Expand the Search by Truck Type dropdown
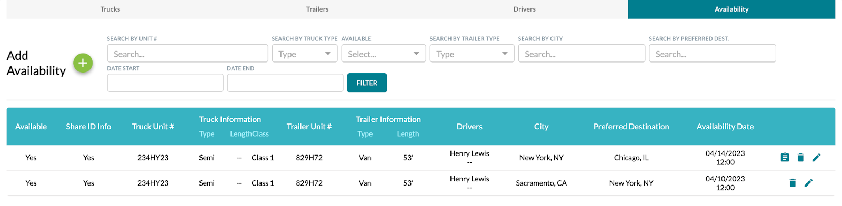Viewport: 842px width, 206px height. click(305, 54)
